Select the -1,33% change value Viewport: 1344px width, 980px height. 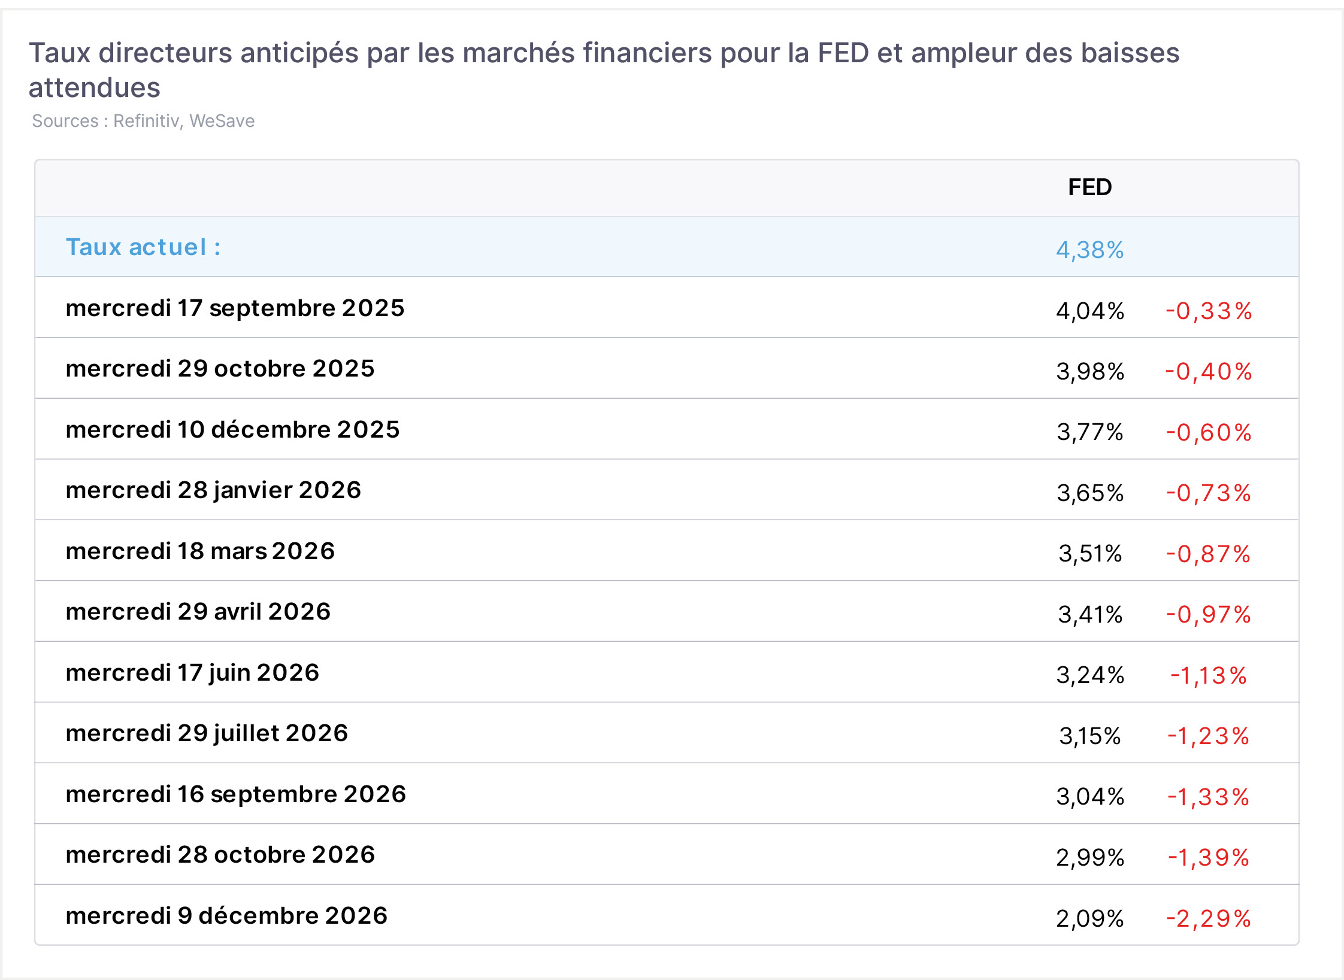(x=1209, y=797)
